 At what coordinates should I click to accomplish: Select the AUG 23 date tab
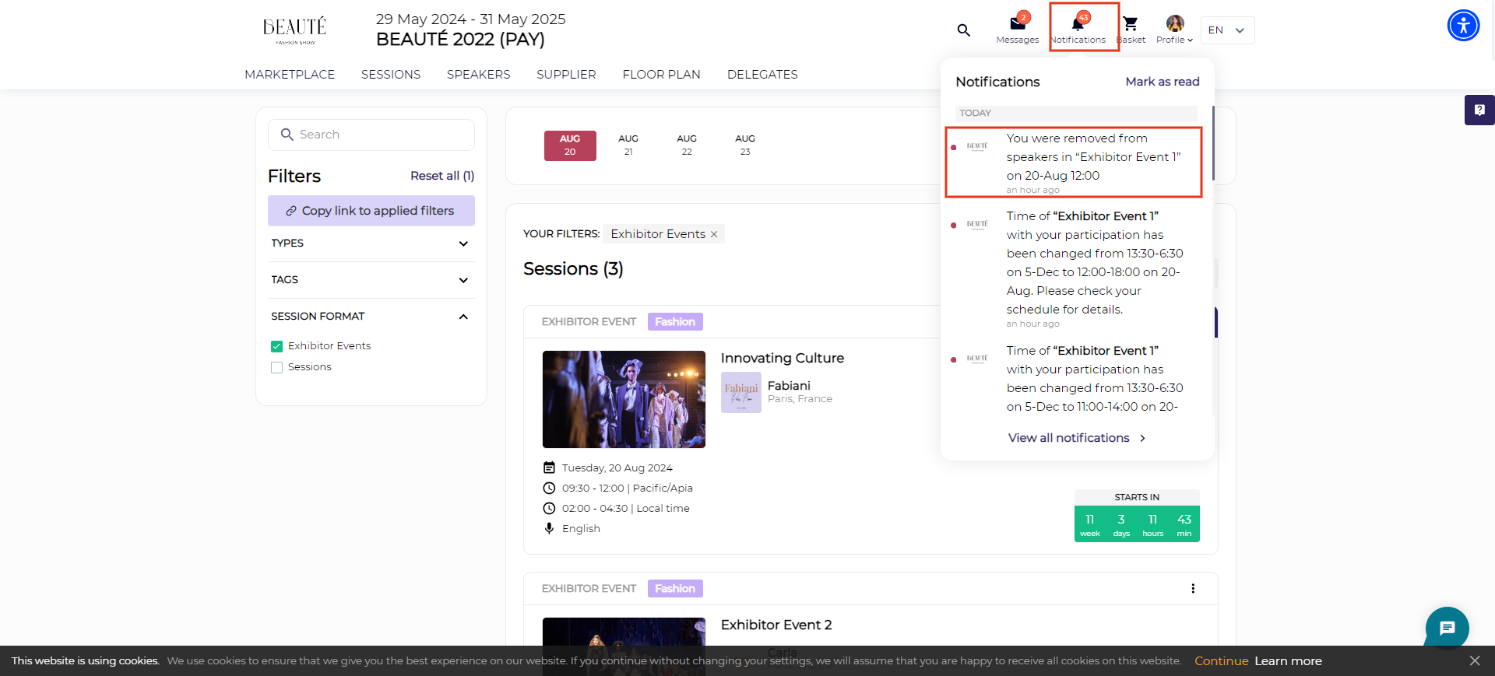coord(745,145)
